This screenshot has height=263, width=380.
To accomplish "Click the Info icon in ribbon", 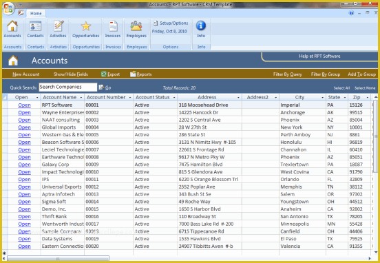I will coord(201,25).
